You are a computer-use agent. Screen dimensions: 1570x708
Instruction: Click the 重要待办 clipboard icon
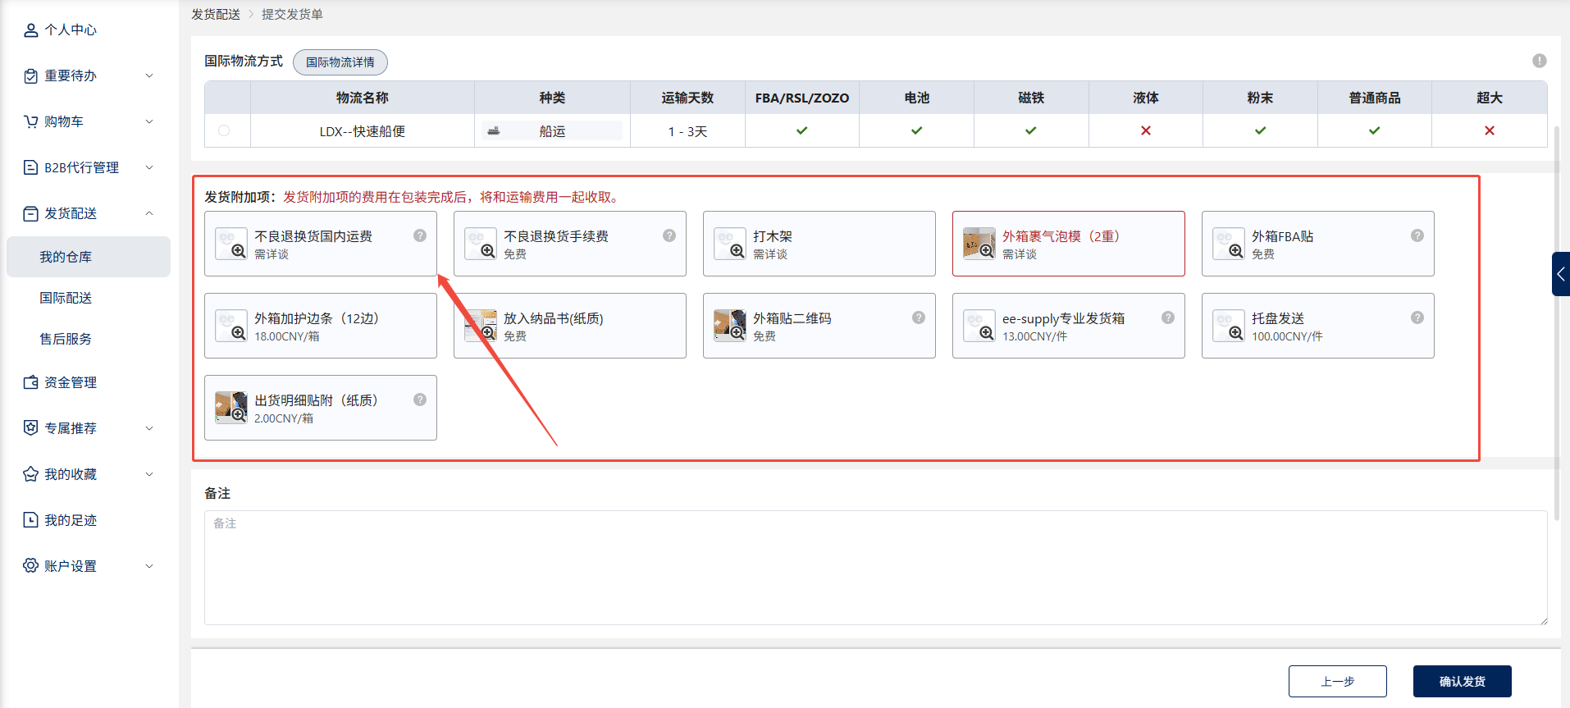click(31, 76)
